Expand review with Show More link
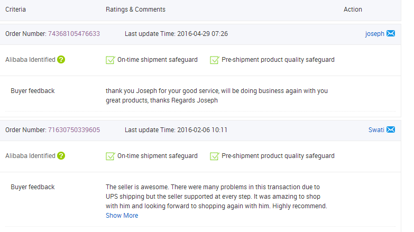Image resolution: width=414 pixels, height=232 pixels. tap(122, 216)
